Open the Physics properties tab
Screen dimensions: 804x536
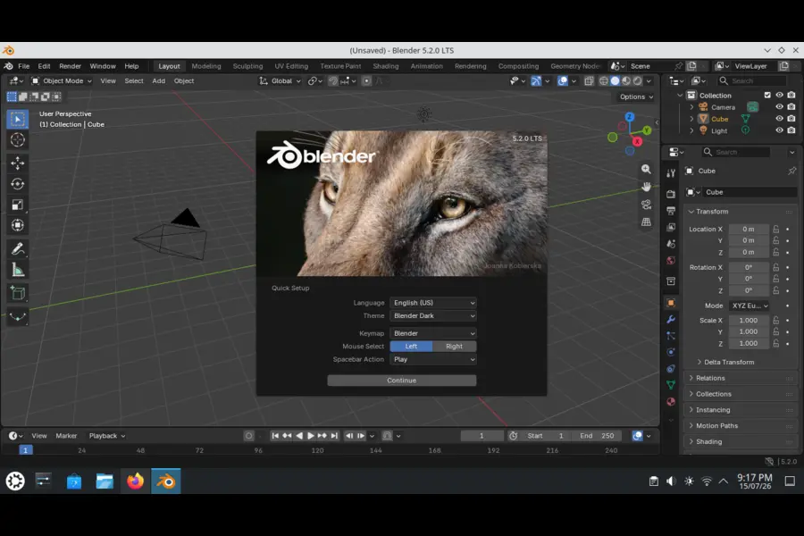coord(671,352)
